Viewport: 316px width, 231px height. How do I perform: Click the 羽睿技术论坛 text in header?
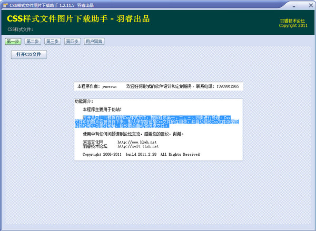pyautogui.click(x=292, y=21)
